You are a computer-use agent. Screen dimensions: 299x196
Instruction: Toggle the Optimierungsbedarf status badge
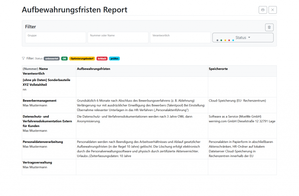pos(82,59)
